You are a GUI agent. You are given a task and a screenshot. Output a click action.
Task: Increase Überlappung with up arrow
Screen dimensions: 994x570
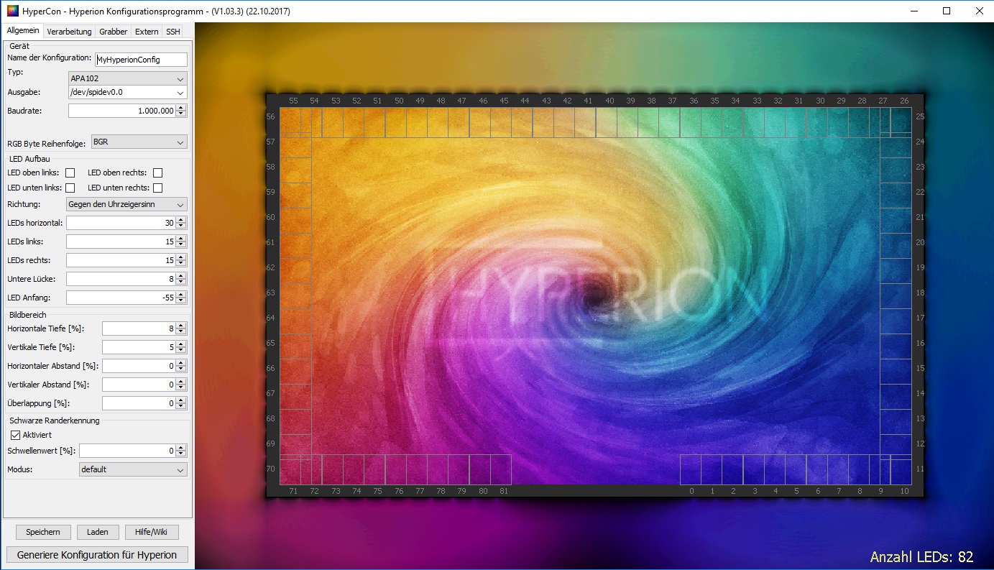(181, 400)
